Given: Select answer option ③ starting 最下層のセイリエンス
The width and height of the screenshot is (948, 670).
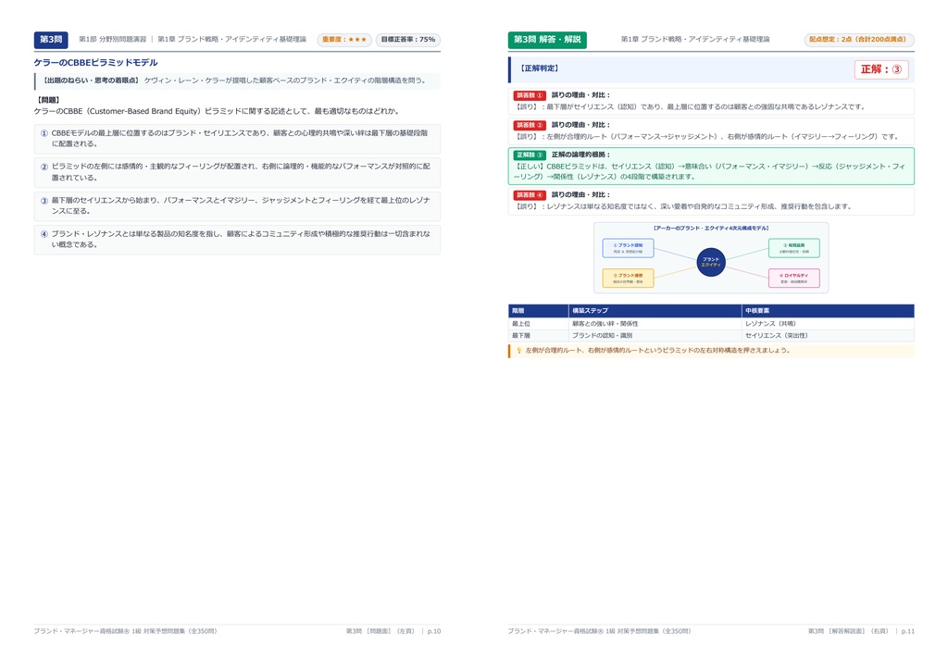Looking at the screenshot, I should (x=237, y=206).
